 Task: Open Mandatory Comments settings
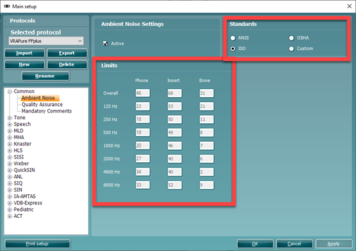point(47,111)
